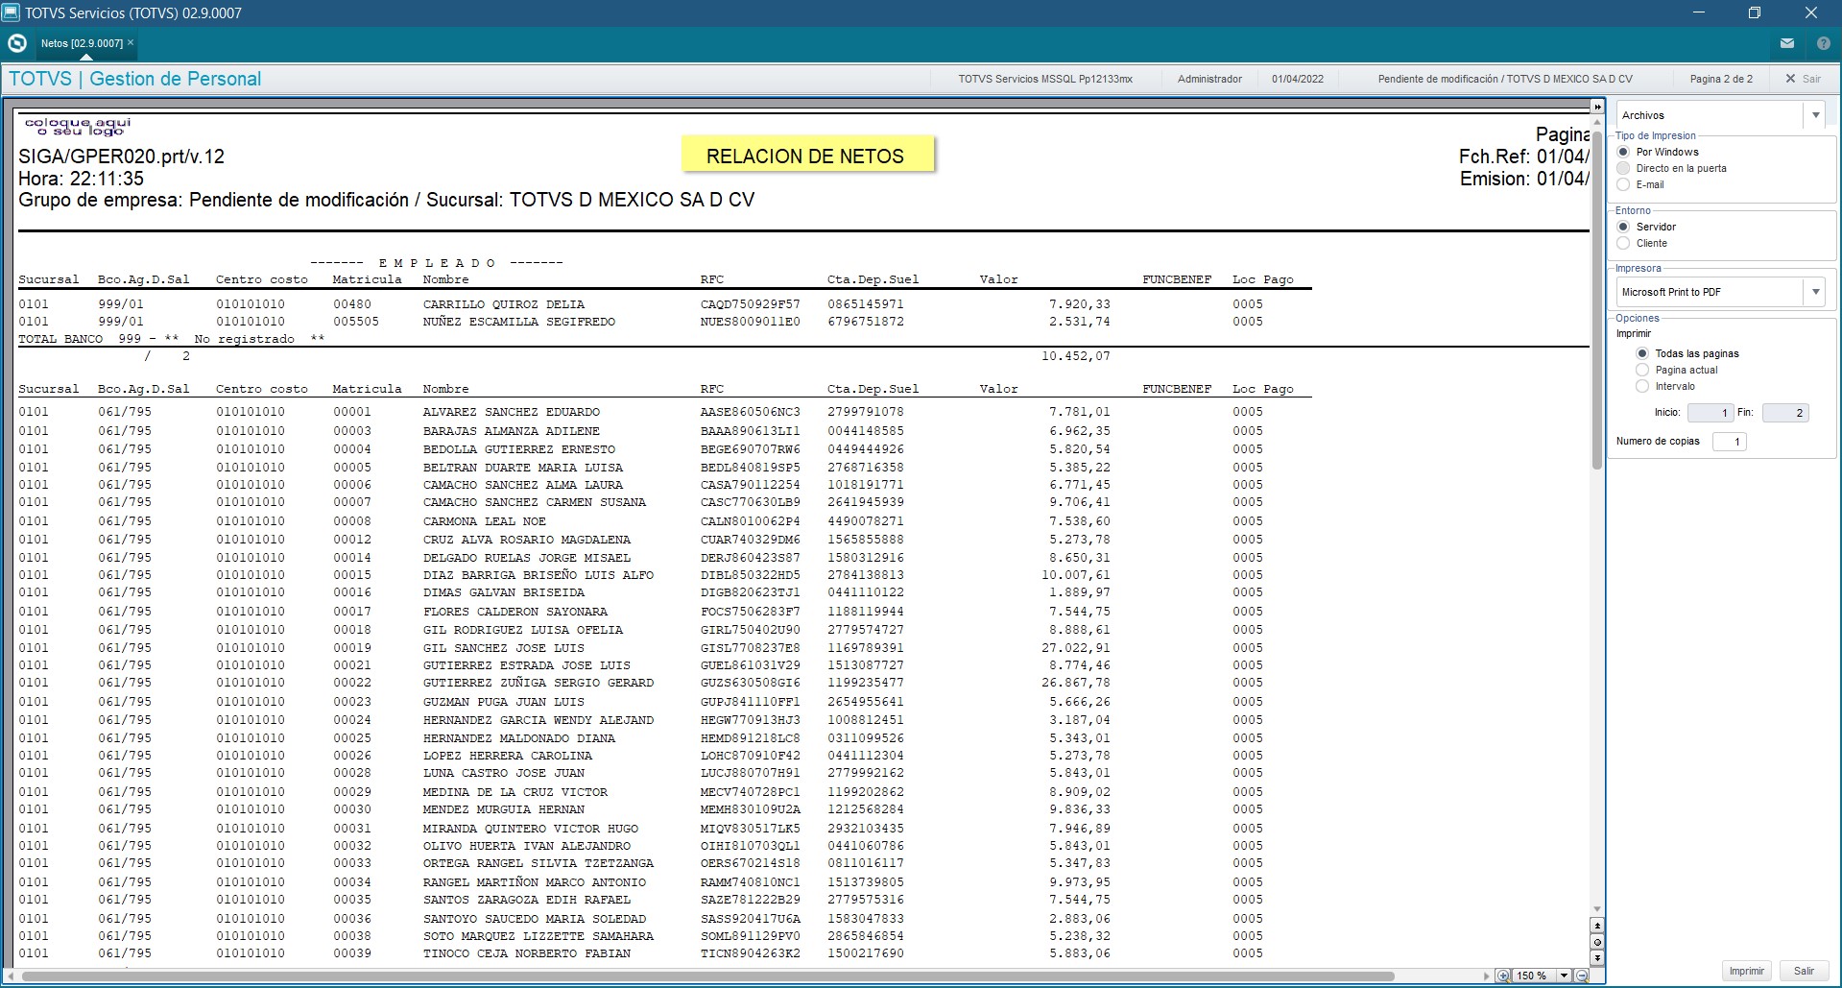Open the mail envelope icon in header

coord(1787,43)
